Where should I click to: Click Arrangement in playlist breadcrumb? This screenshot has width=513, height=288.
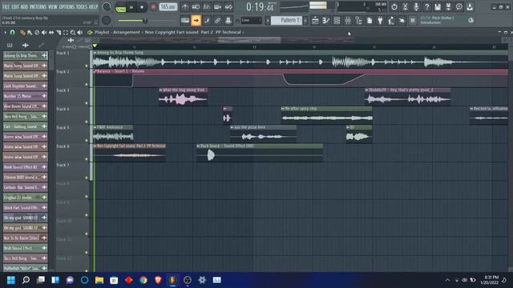(x=127, y=32)
